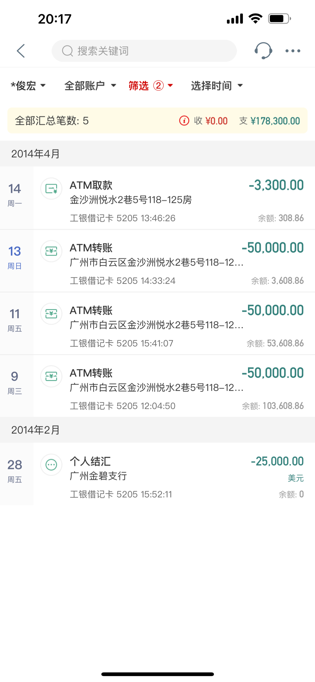Tap the ATM转账 icon for April 13
Image resolution: width=315 pixels, height=682 pixels.
coord(51,251)
